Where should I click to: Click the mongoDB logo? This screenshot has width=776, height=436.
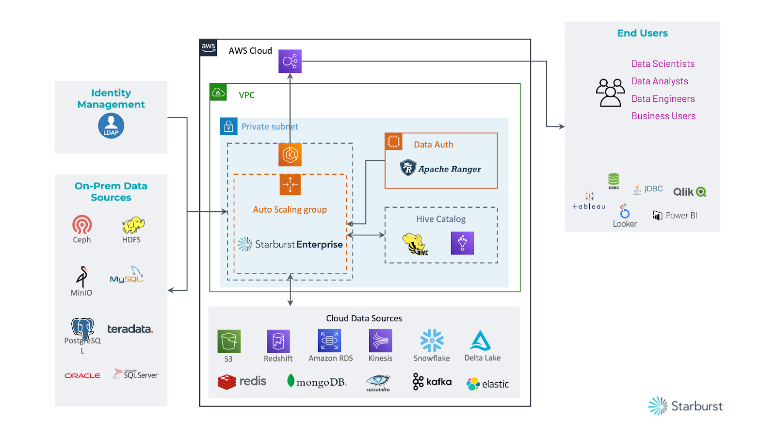coord(317,382)
